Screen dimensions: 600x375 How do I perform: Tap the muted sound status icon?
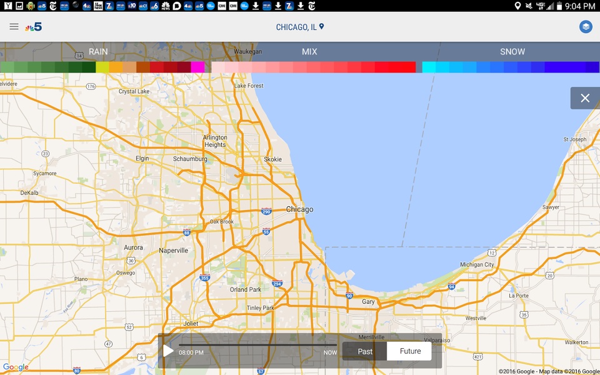coord(529,6)
